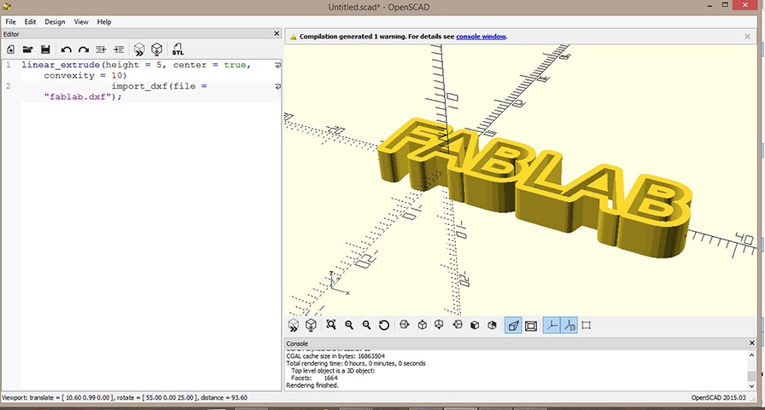Indent the selected code
Screen dimensions: 765x410
pos(119,49)
